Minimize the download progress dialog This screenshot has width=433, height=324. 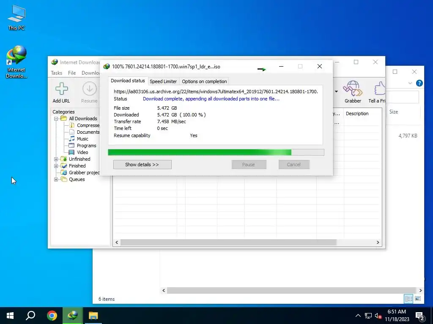pos(281,66)
